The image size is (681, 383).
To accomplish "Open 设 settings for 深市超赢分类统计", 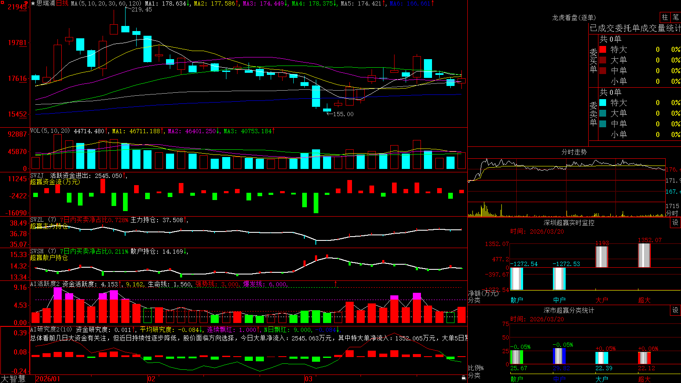I will tap(675, 310).
